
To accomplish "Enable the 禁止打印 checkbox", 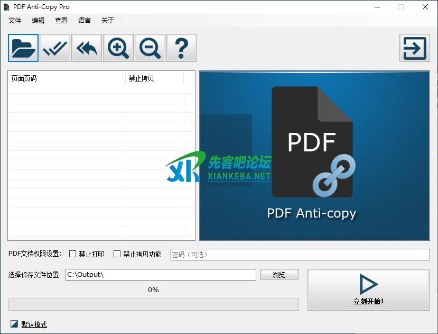I will click(x=73, y=254).
